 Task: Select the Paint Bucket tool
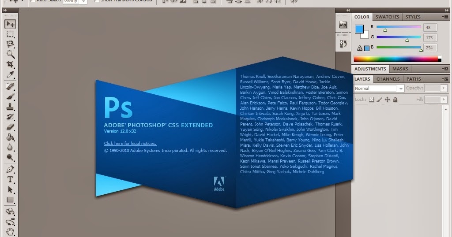coord(10,137)
